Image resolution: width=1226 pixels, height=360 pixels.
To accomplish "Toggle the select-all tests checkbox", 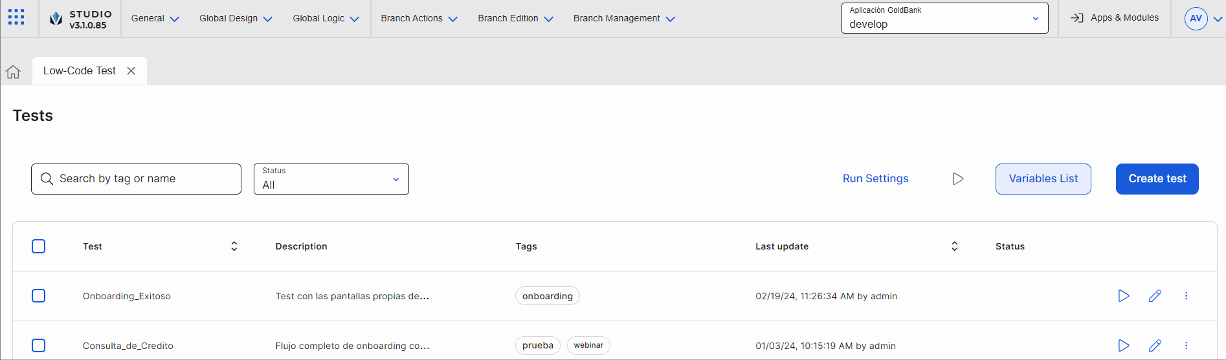I will [39, 246].
